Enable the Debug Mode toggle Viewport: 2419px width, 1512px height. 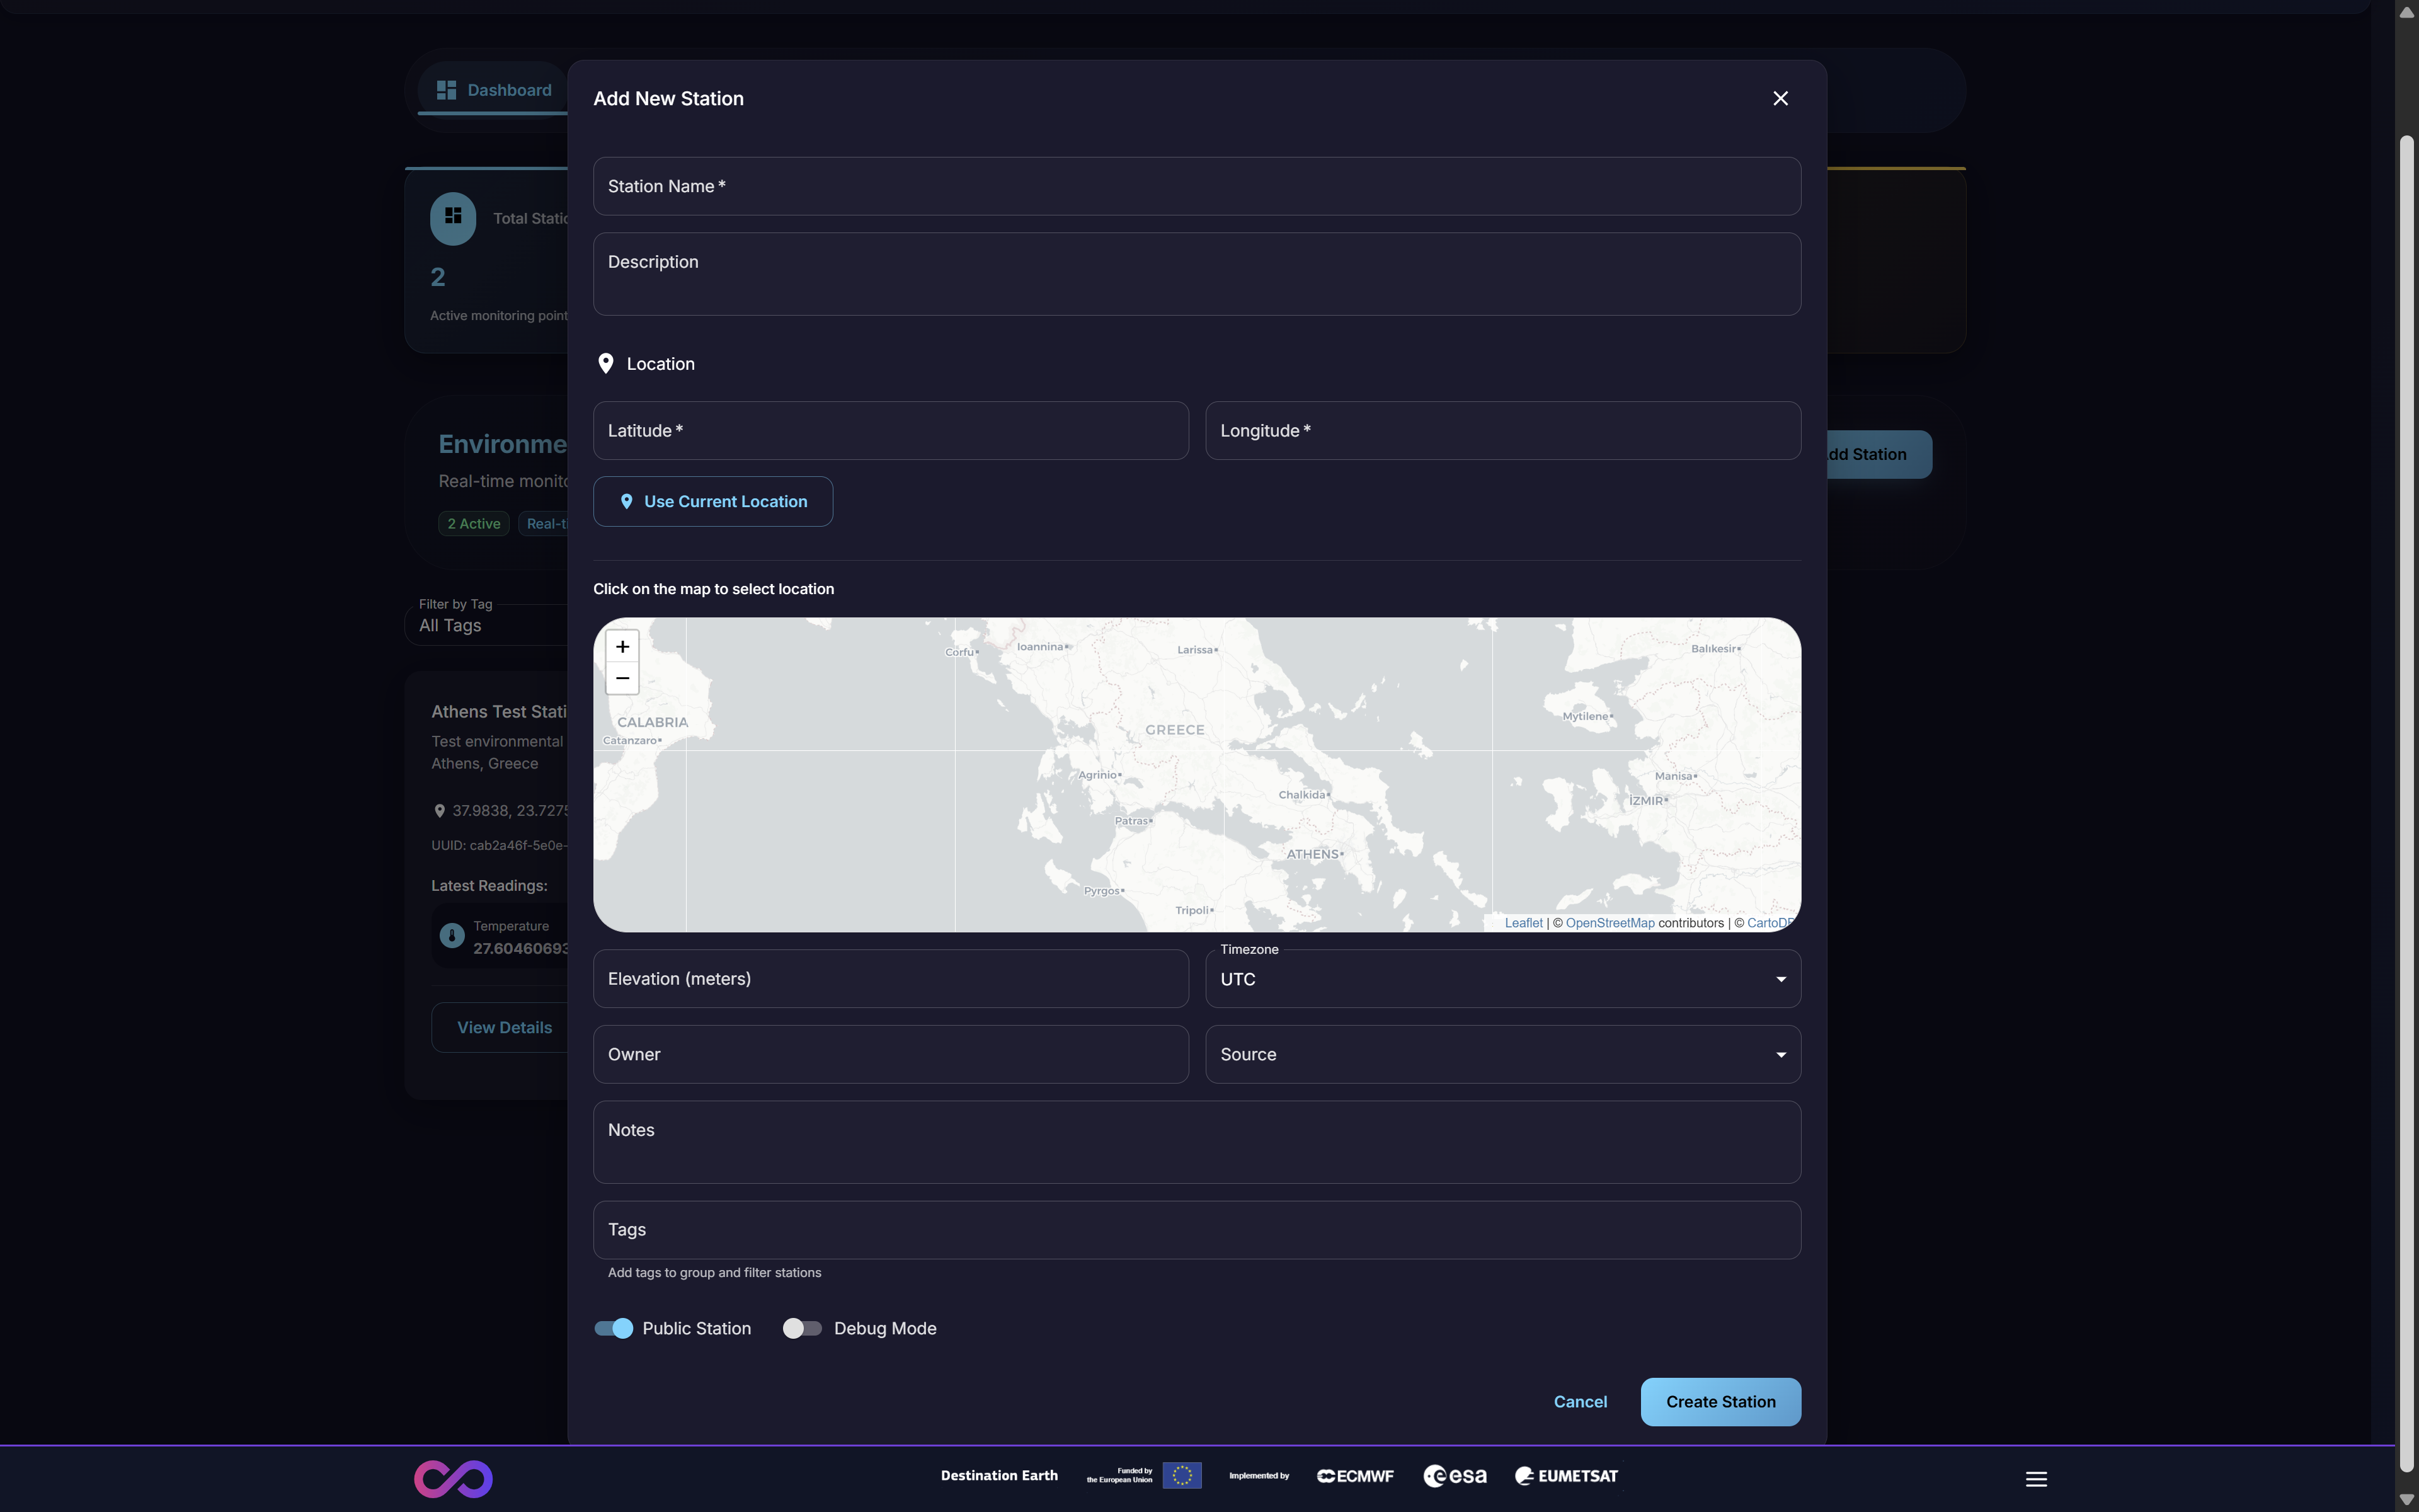802,1328
